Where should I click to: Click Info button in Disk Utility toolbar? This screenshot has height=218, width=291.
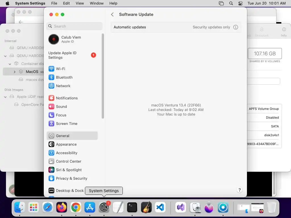284,32
